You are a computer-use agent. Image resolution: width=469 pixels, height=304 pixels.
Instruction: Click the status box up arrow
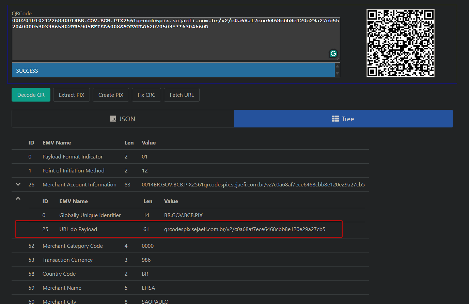337,66
